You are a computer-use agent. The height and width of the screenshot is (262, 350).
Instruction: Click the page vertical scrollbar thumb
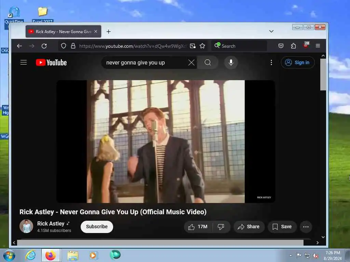(x=323, y=74)
